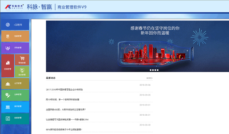This screenshot has height=134, width=229.
Task: Click the 科脉技术 KMTECH logo
Action: click(x=14, y=7)
